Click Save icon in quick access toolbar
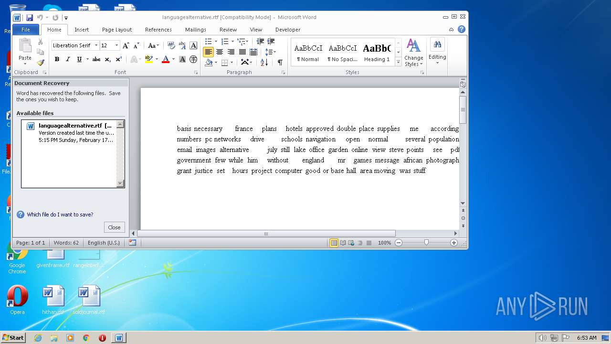 coord(30,18)
